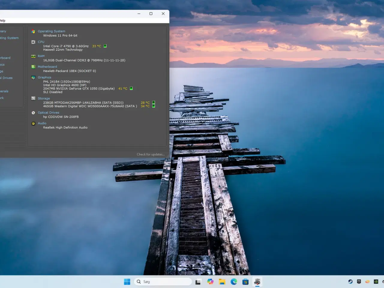Click the Audio speaker icon
The height and width of the screenshot is (288, 384).
(x=33, y=123)
